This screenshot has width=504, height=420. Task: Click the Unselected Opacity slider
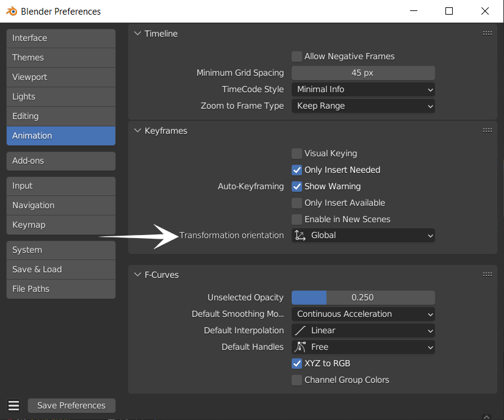[x=363, y=297]
